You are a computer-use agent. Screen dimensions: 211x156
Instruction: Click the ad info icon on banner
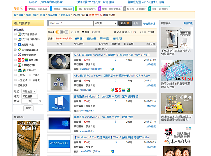pos(187,128)
